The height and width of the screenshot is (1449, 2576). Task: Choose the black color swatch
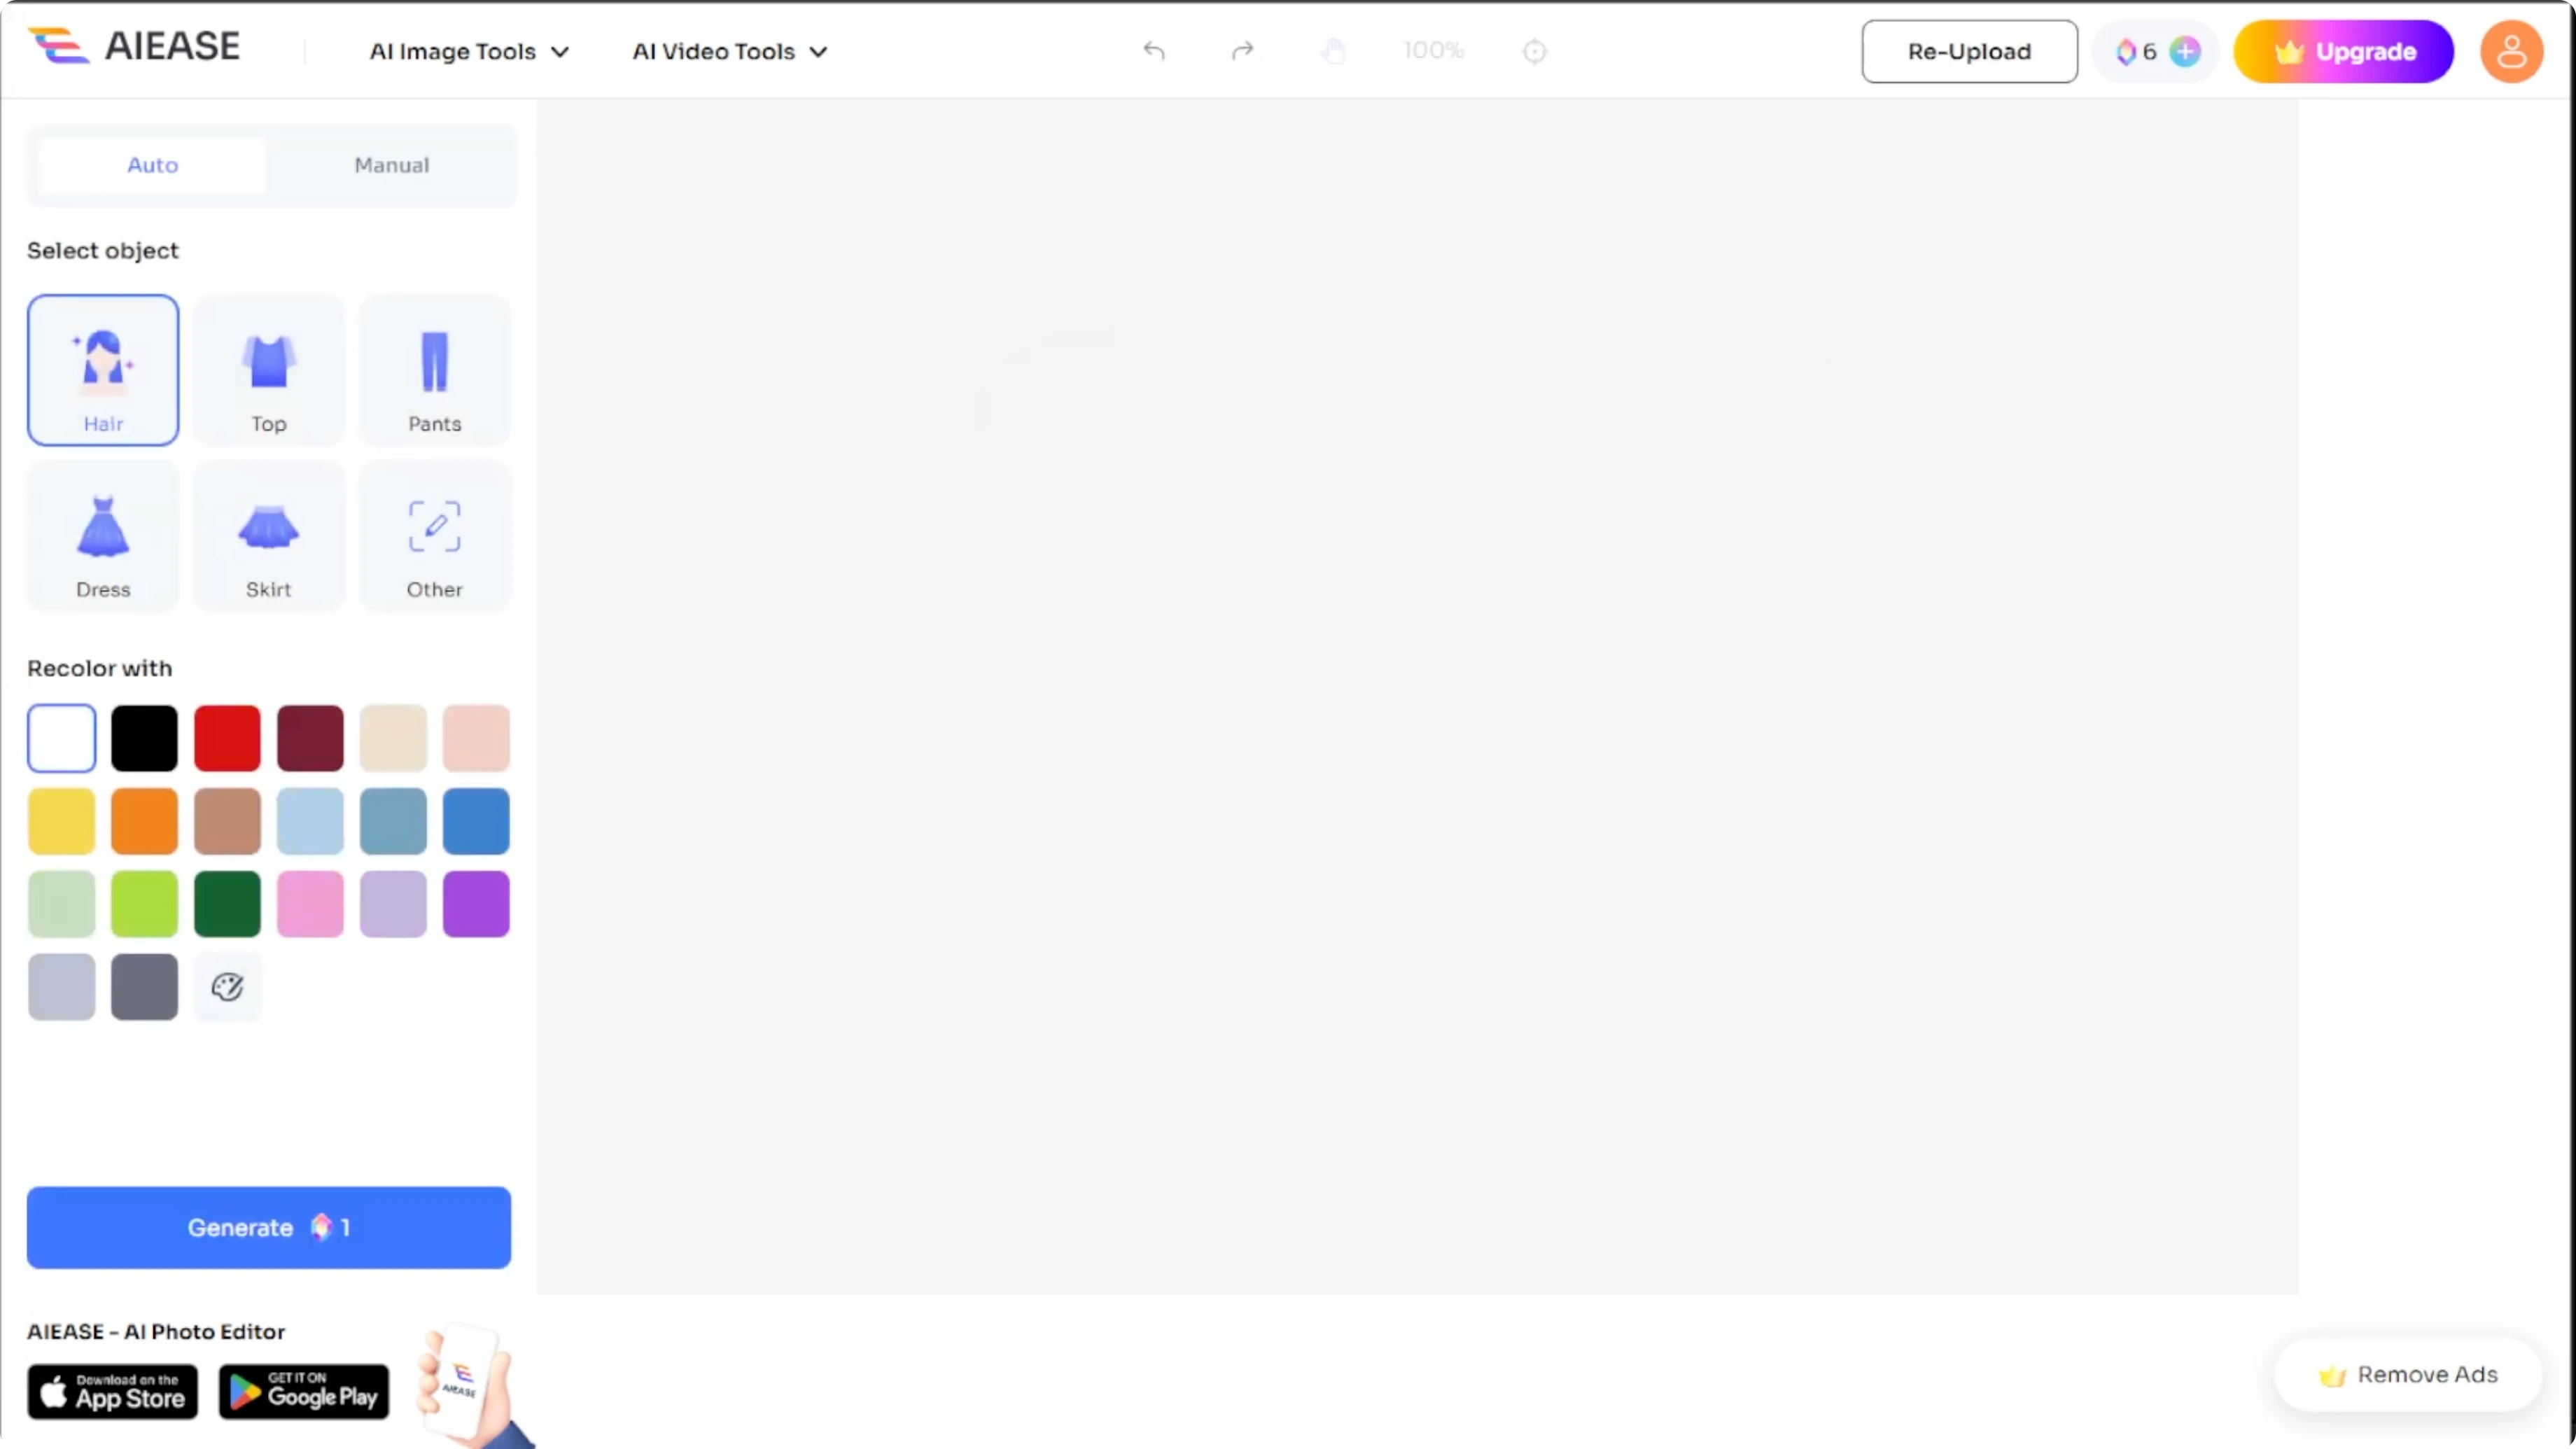pyautogui.click(x=144, y=738)
